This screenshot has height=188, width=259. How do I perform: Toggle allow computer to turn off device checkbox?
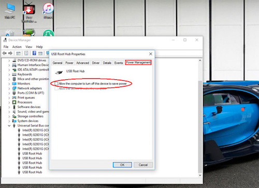(56, 83)
